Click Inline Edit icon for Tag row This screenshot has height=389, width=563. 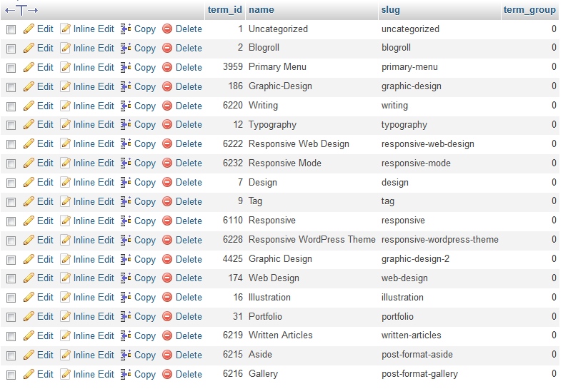65,202
